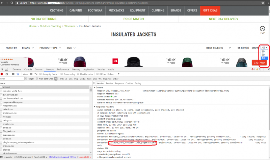The width and height of the screenshot is (270, 160).
Task: Open the GIFT IDEAS navigation item
Action: pos(210,10)
